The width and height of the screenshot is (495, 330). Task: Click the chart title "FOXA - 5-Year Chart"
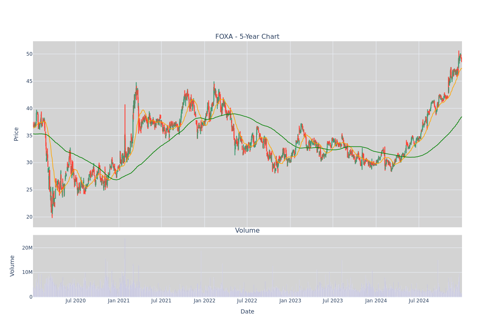(247, 37)
